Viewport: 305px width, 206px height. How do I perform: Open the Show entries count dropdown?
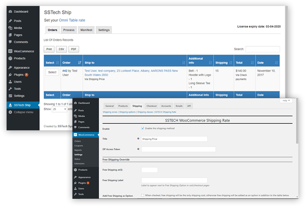(x=59, y=109)
